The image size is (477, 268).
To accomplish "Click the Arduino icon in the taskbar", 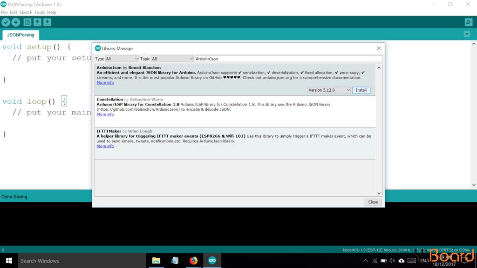I will point(212,261).
